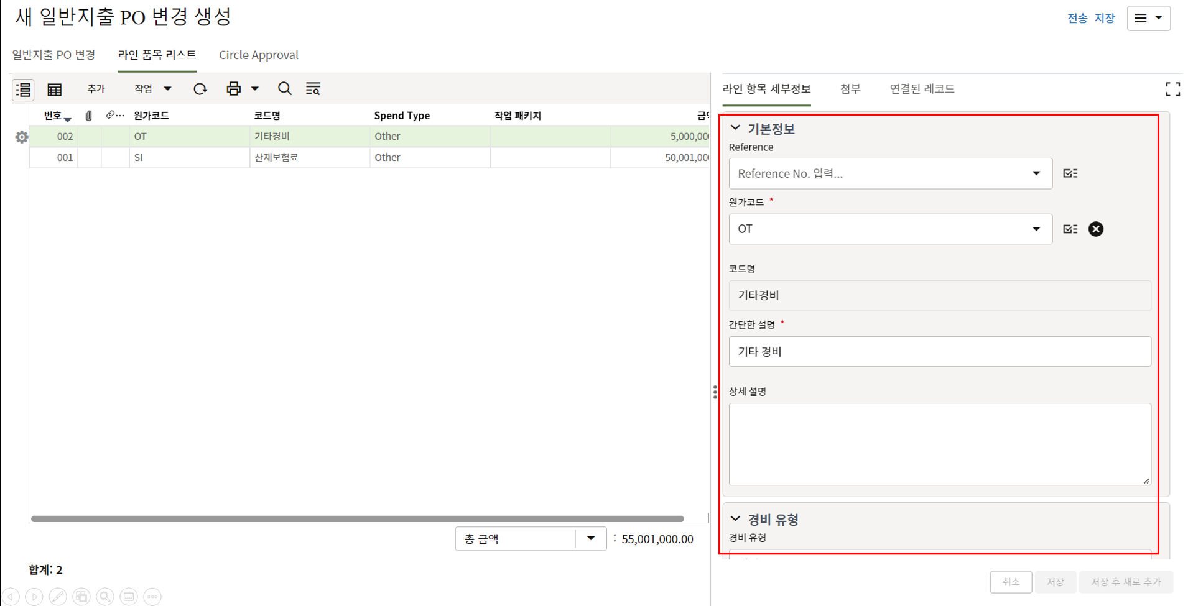Open the filter search list icon
This screenshot has width=1188, height=606.
pyautogui.click(x=313, y=89)
